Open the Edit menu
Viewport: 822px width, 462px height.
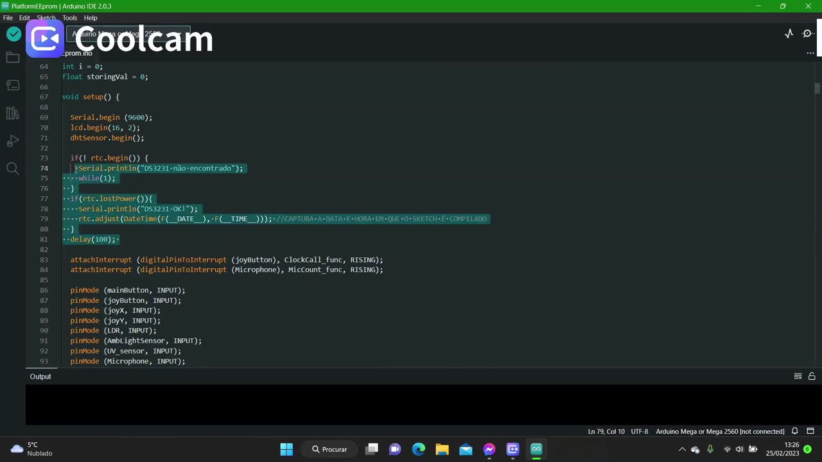[x=24, y=18]
